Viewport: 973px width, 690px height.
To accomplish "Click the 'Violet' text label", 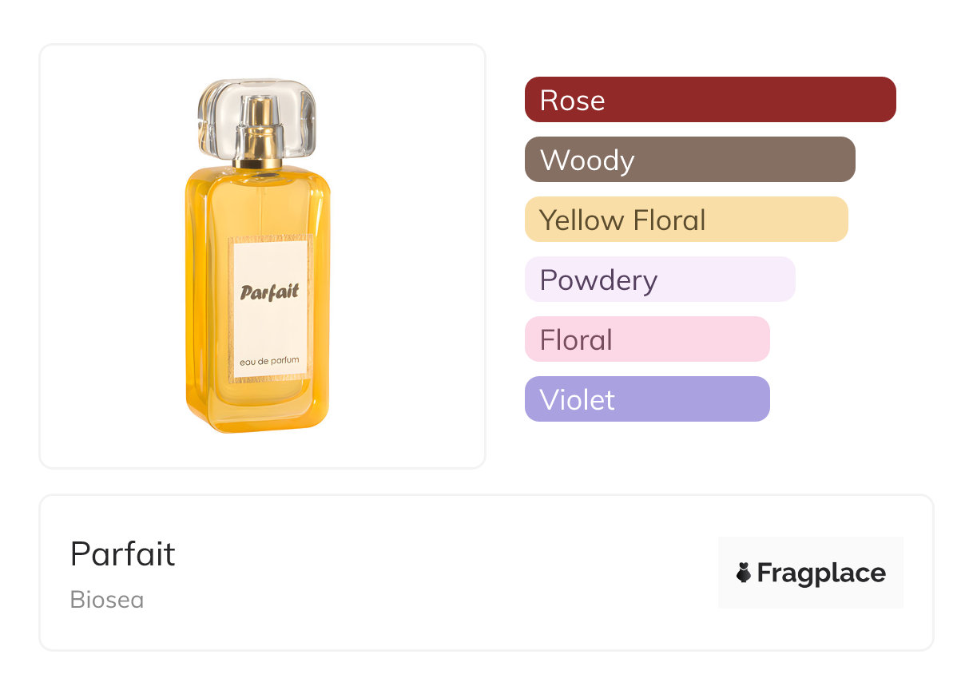I will 577,399.
